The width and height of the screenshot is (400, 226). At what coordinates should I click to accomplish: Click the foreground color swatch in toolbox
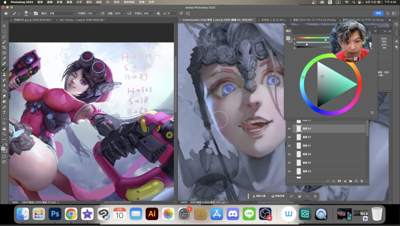tap(3, 149)
